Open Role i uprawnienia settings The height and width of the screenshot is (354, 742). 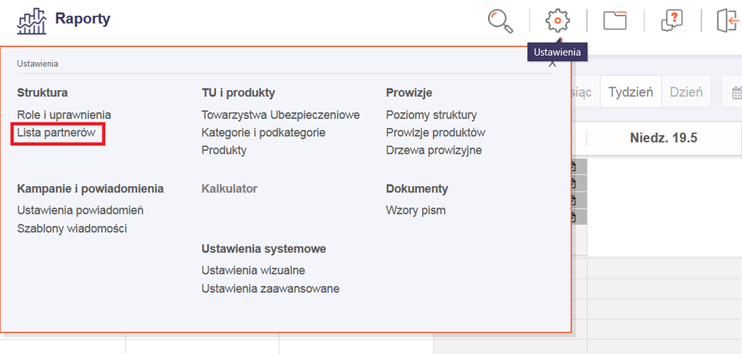click(x=64, y=115)
